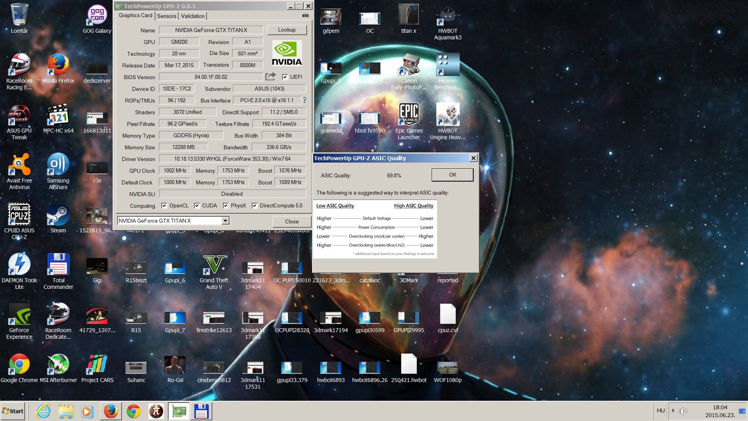Click the Start button

13,411
